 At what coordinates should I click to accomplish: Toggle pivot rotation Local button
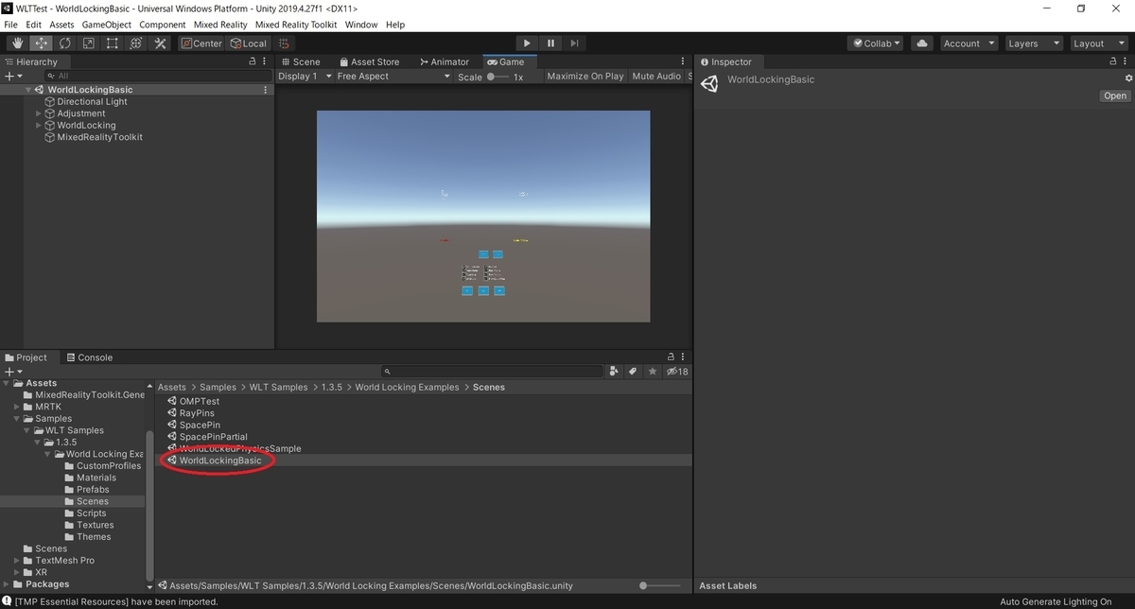click(249, 43)
